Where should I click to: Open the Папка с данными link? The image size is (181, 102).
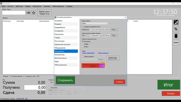(103, 53)
